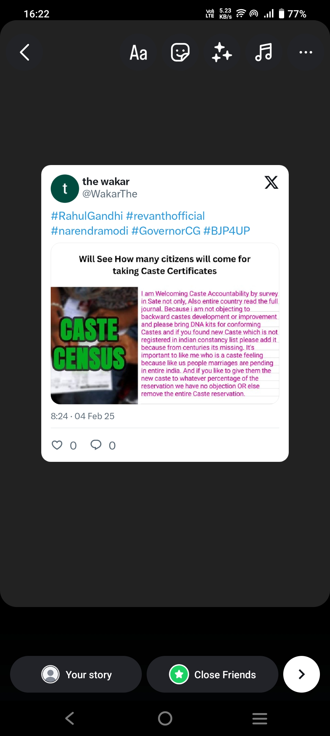Tap the Android recent apps button
330x736 pixels.
tap(260, 718)
